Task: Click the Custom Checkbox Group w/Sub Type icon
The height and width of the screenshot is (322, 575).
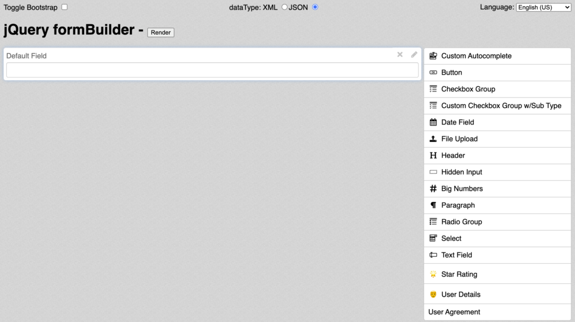Action: (x=433, y=105)
